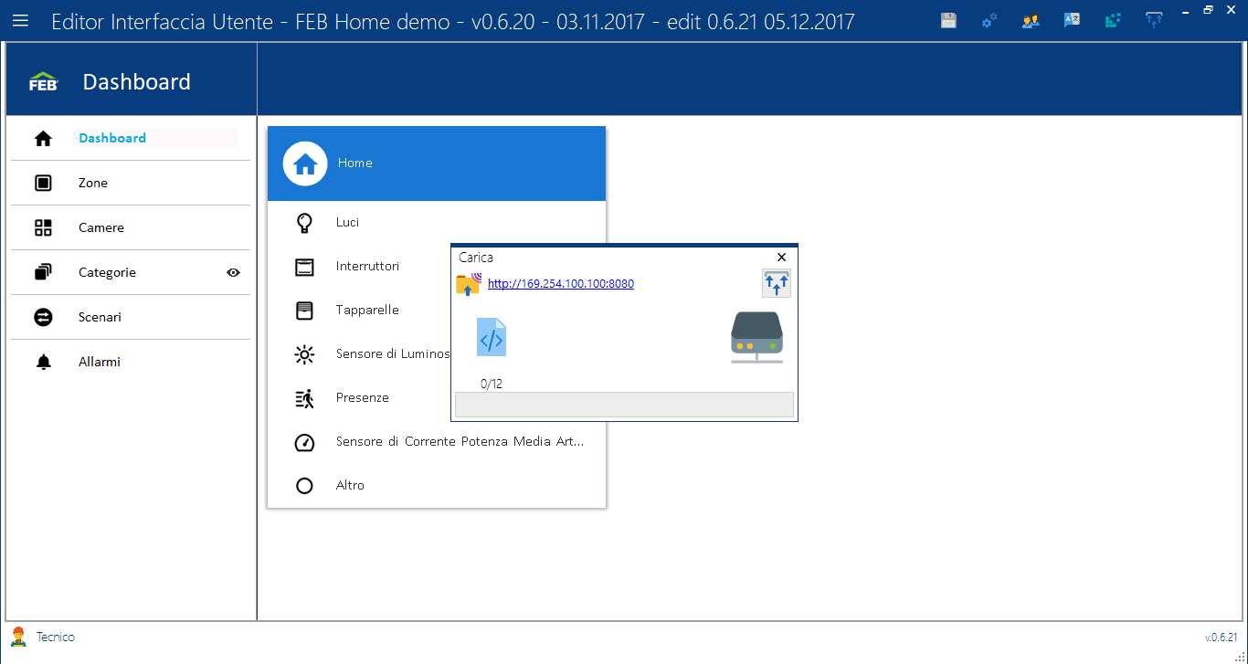The image size is (1248, 664).
Task: Click the Carica dialog title
Action: (476, 258)
